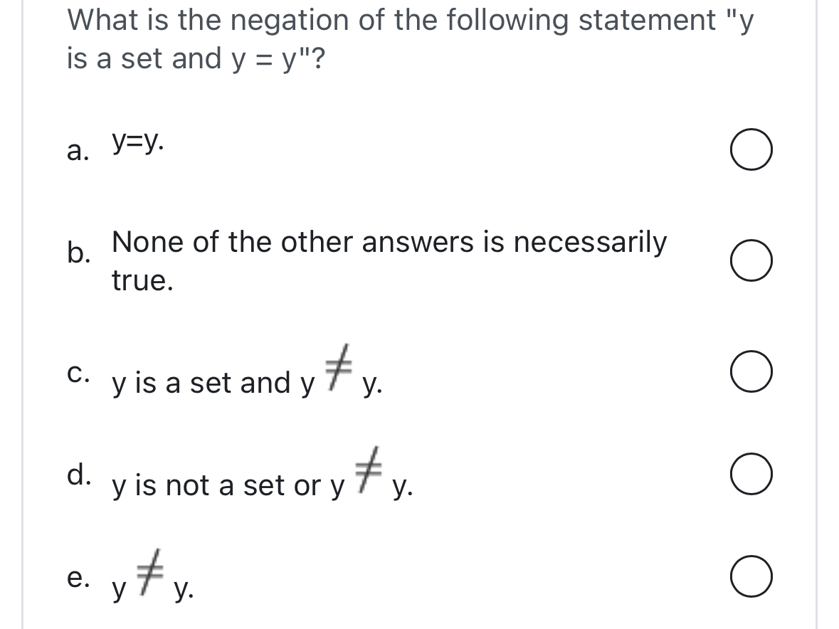Click the label 'e.' next to fifth option

(78, 578)
